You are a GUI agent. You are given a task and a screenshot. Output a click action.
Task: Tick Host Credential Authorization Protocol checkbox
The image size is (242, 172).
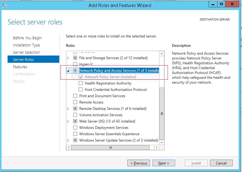coord(81,90)
